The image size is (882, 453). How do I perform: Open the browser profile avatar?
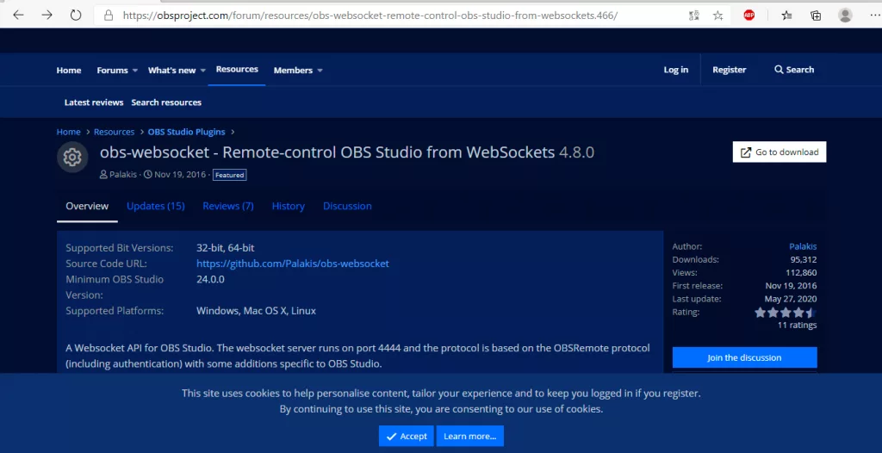(845, 16)
